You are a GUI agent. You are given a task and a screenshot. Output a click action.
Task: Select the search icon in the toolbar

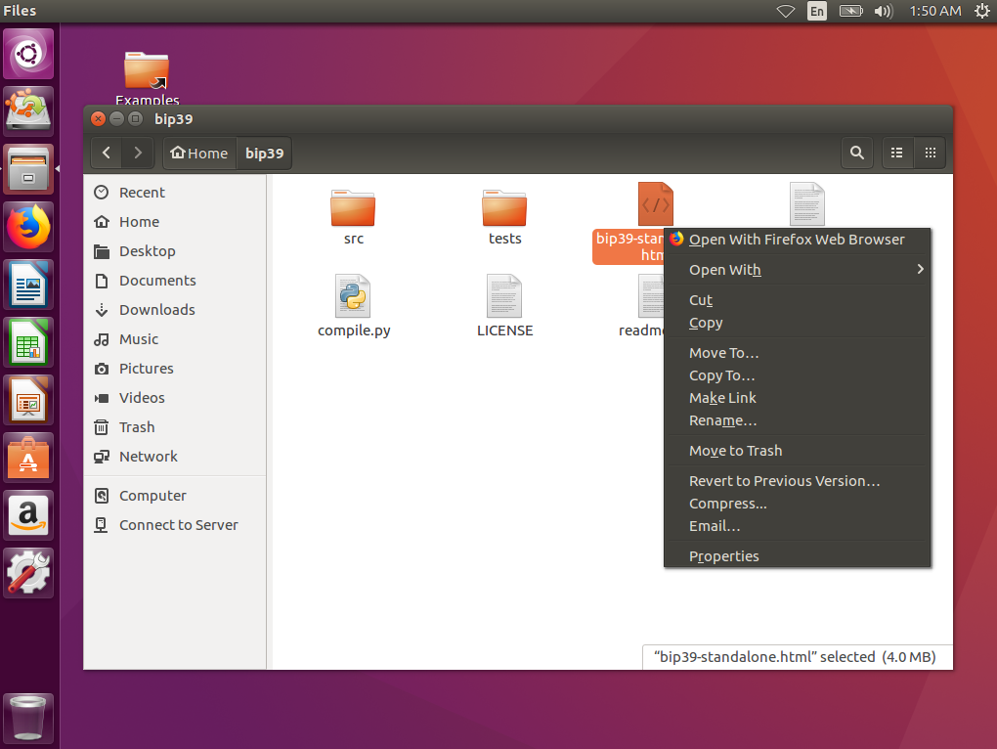pos(857,153)
